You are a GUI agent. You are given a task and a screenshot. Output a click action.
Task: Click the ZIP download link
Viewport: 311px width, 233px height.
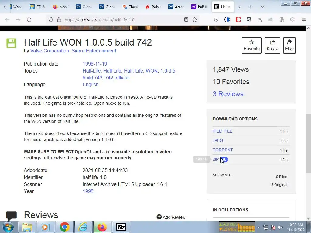[216, 159]
